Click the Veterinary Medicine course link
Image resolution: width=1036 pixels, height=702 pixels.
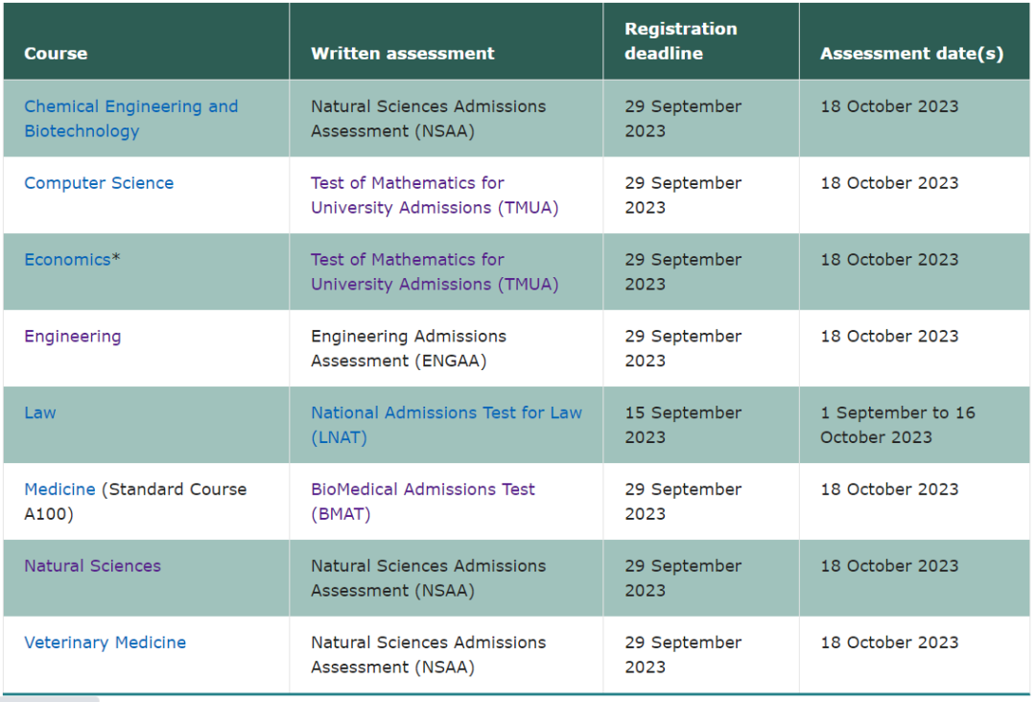[105, 643]
